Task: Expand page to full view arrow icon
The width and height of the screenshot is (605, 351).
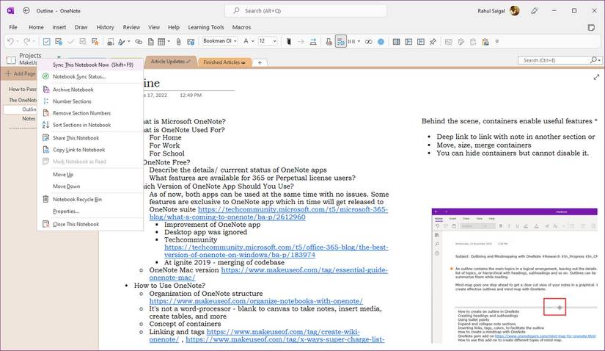Action: [x=596, y=77]
